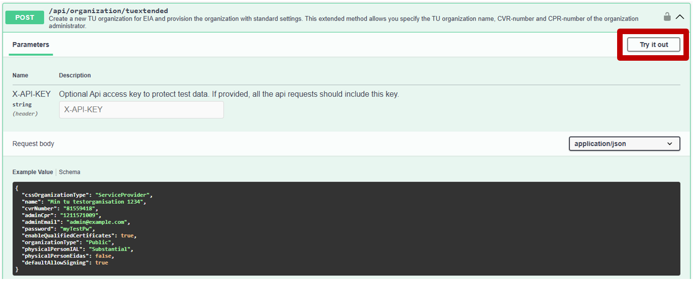Click the Request body section label

coord(33,144)
